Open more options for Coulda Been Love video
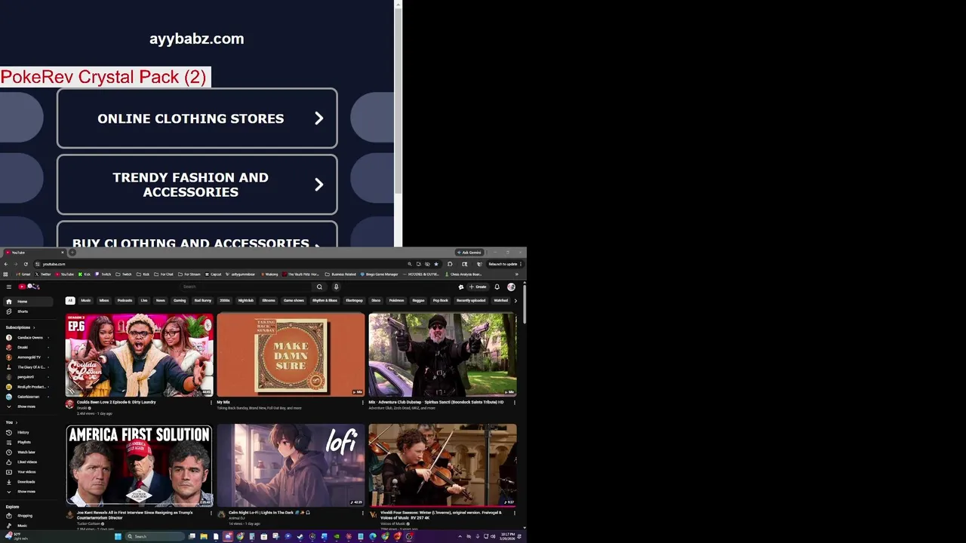Viewport: 966px width, 543px height. pyautogui.click(x=211, y=403)
